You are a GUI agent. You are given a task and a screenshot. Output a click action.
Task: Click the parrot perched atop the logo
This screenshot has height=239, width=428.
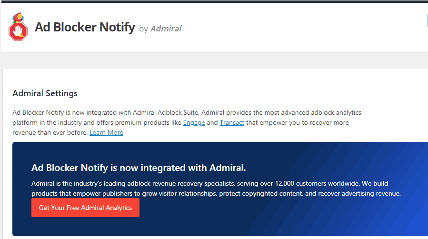(19, 17)
